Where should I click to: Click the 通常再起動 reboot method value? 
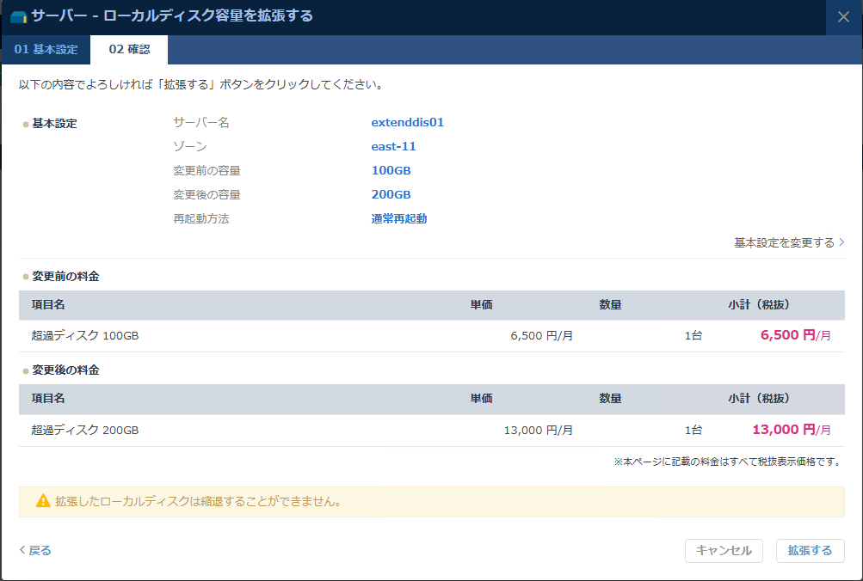pos(398,218)
